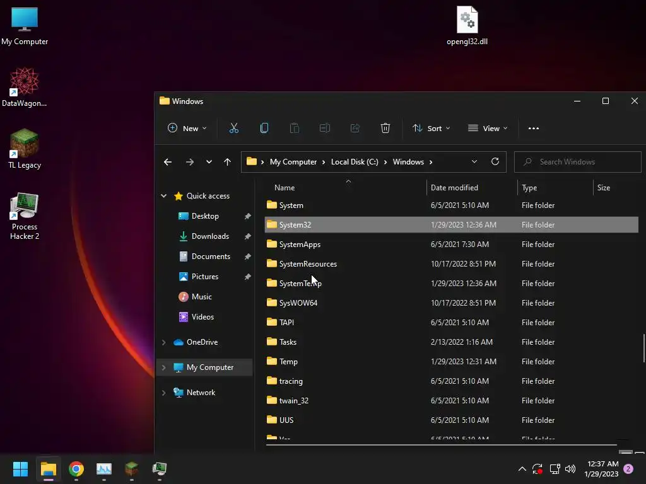Click the Cut scissors icon in toolbar
This screenshot has width=646, height=484.
tap(234, 129)
